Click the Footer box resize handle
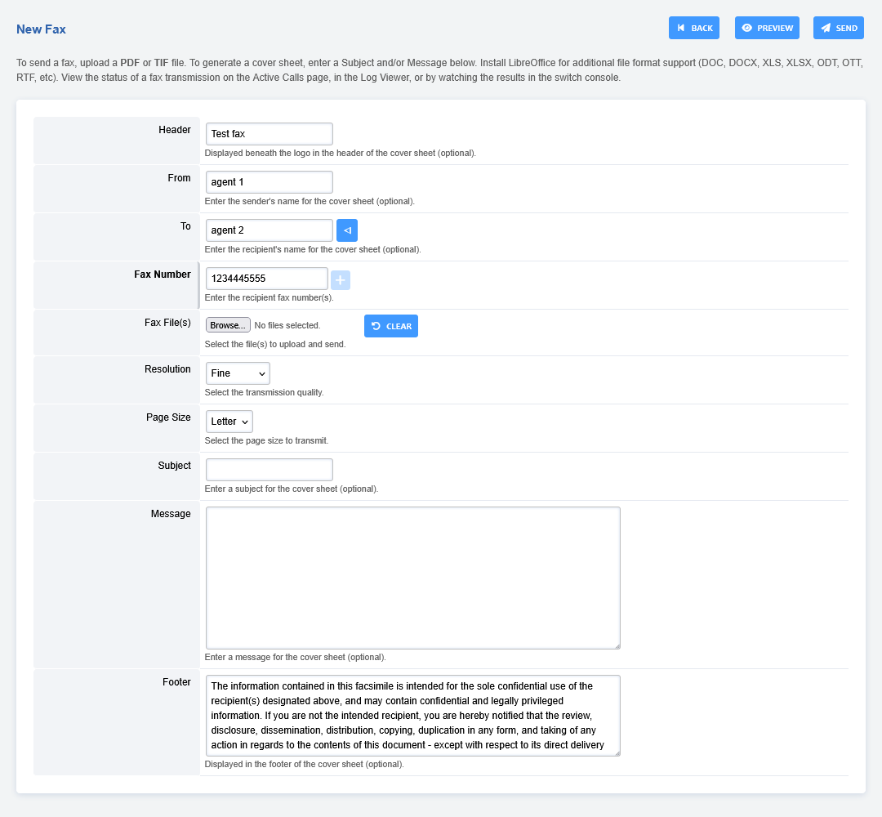This screenshot has width=882, height=817. coord(617,752)
